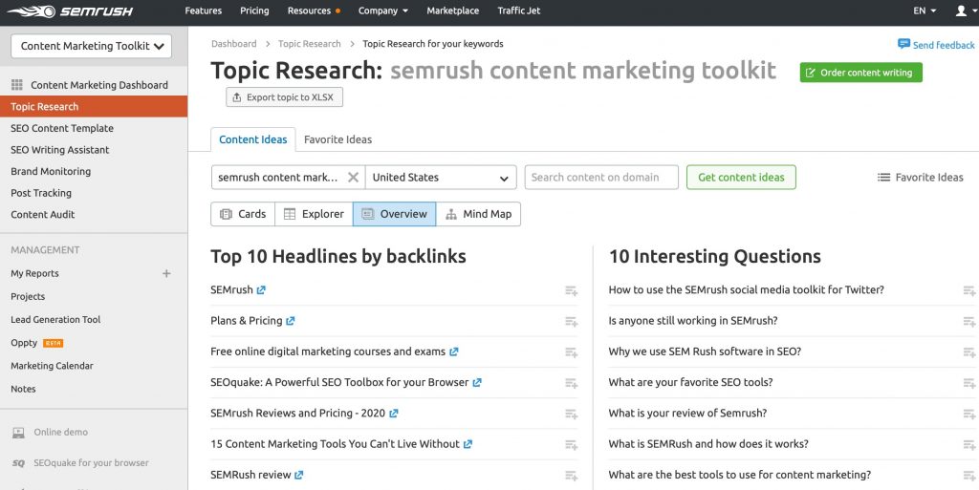Add 'Why we use SEM Rush software' to favorites

[969, 352]
